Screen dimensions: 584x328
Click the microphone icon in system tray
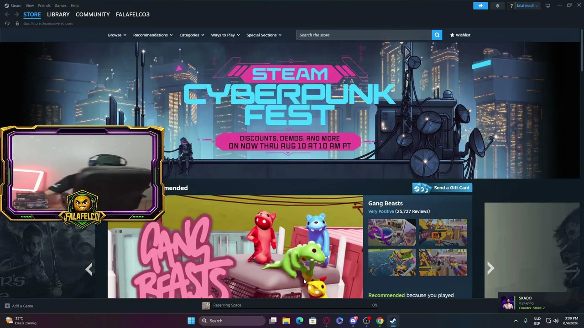pos(526,321)
